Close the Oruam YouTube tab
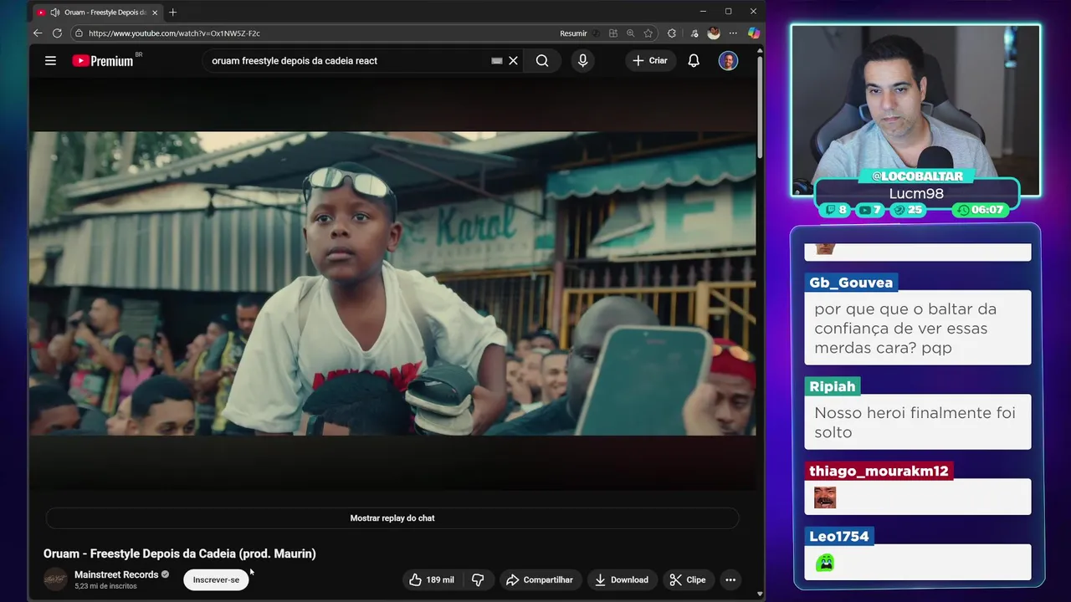The image size is (1071, 602). tap(155, 13)
